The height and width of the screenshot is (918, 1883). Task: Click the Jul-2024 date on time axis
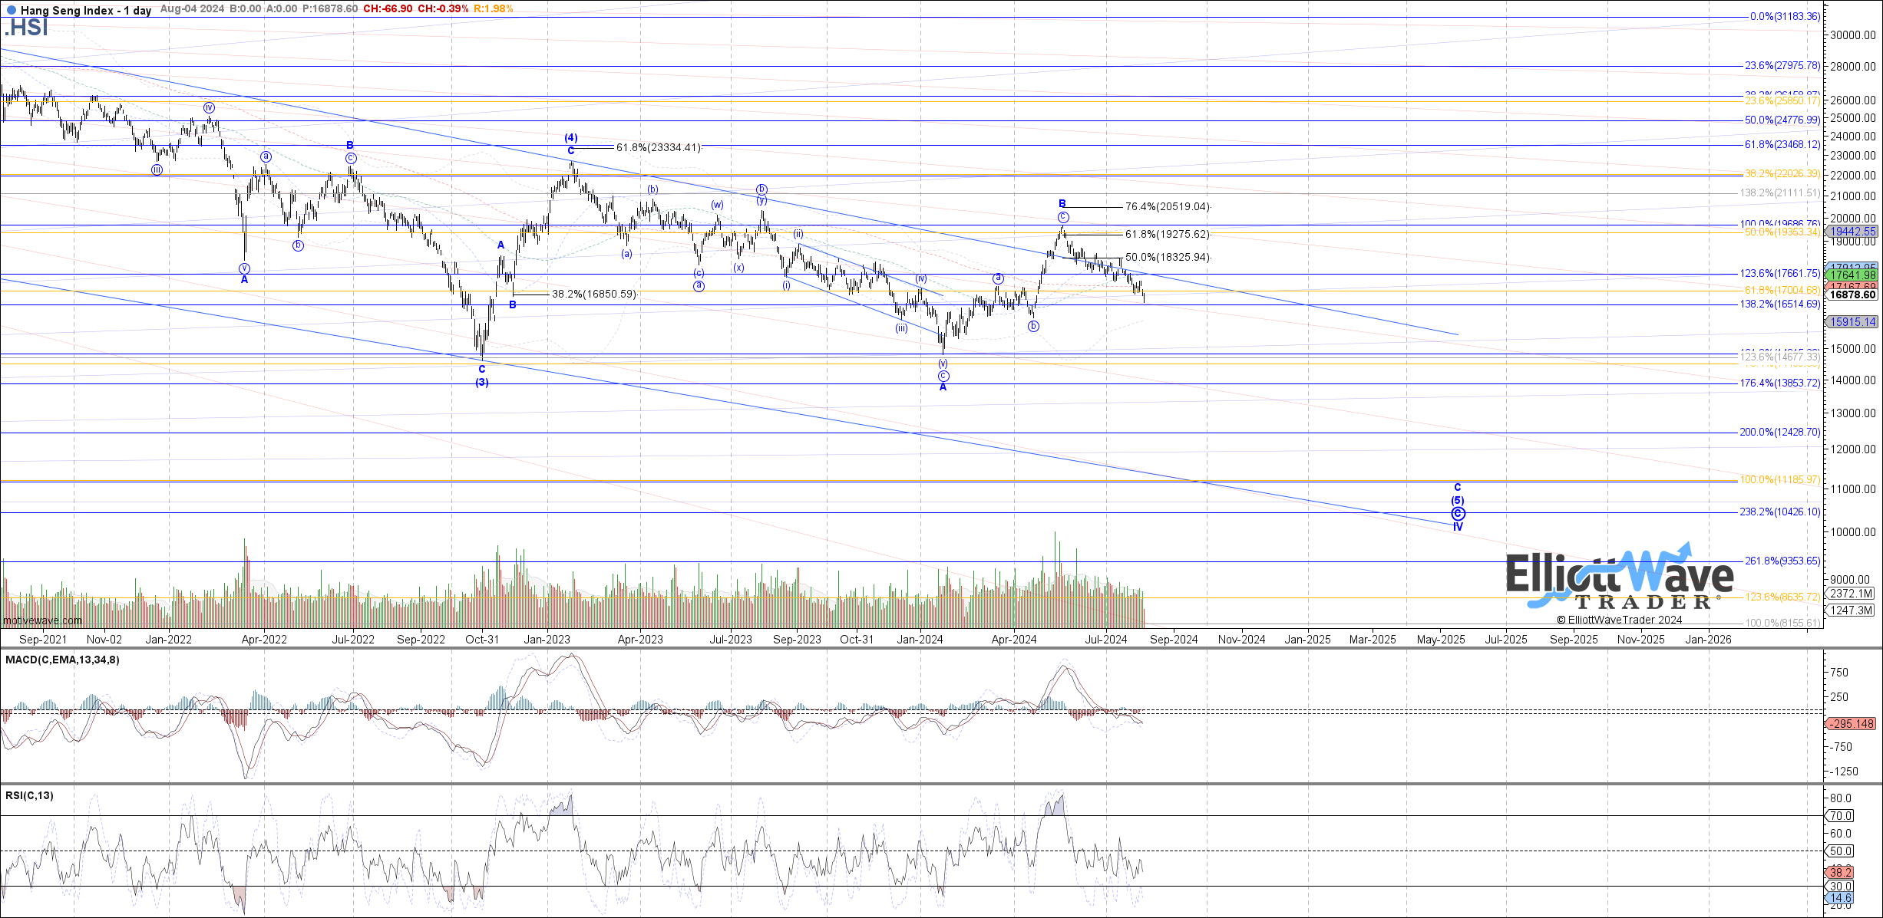pyautogui.click(x=1105, y=640)
